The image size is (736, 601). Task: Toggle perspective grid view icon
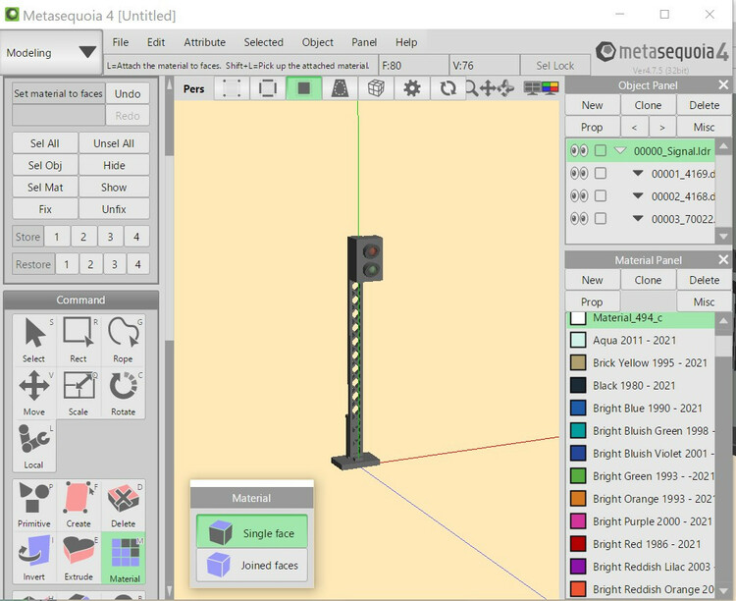click(340, 88)
